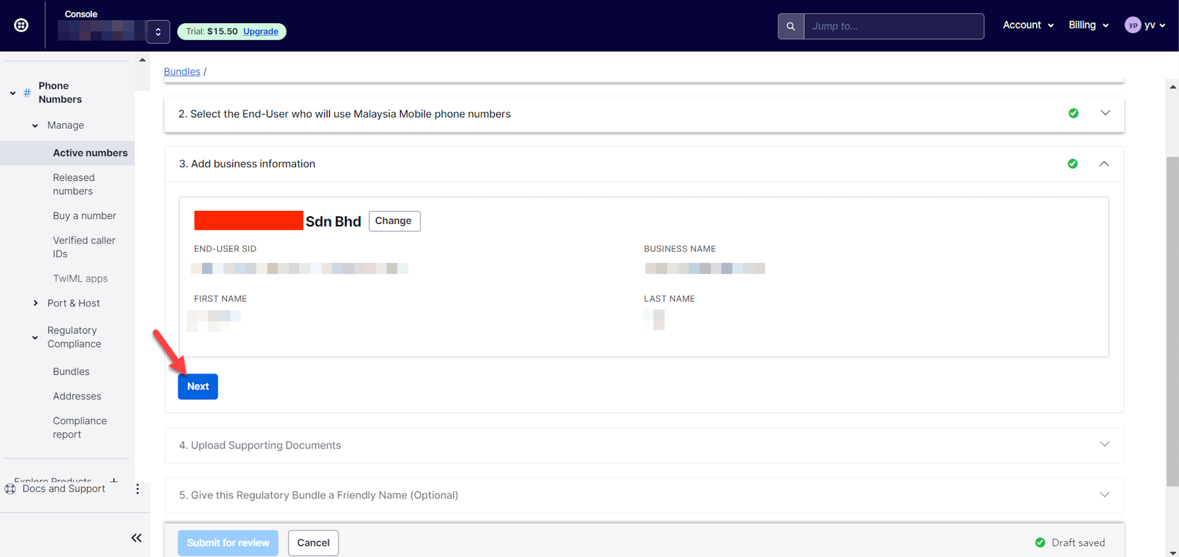The height and width of the screenshot is (557, 1179).
Task: Open the Account dropdown menu
Action: point(1027,25)
